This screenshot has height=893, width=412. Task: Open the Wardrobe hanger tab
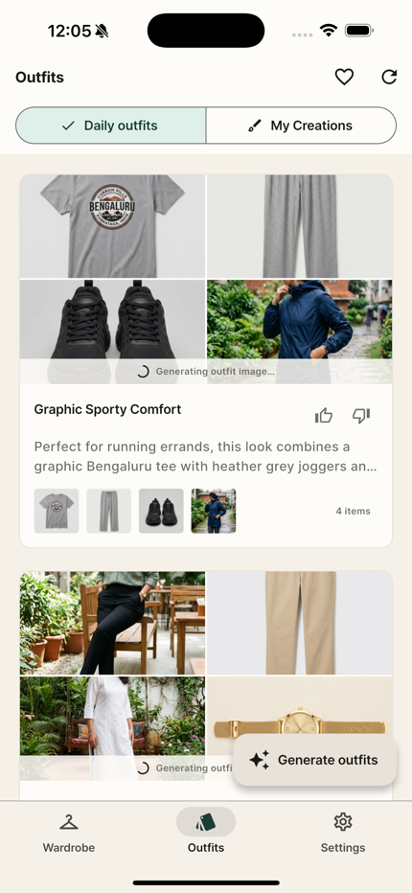[x=68, y=822]
